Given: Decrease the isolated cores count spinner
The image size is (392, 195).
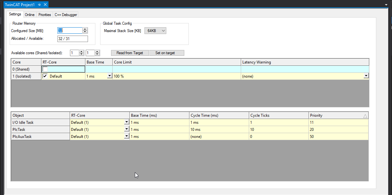Looking at the screenshot, I should [97, 55].
